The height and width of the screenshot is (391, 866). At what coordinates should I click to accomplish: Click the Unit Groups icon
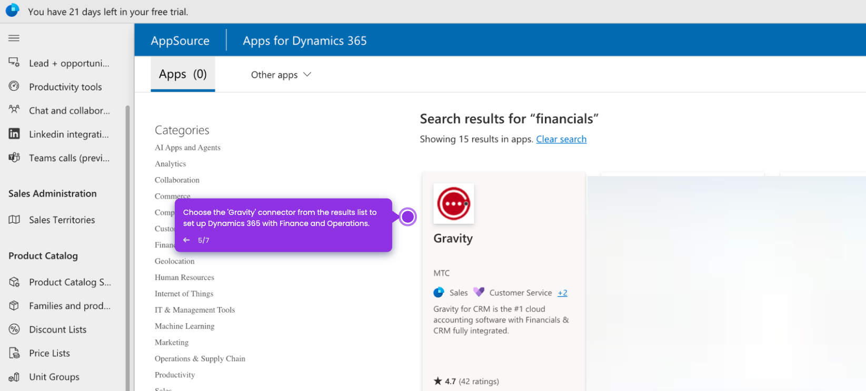coord(14,376)
